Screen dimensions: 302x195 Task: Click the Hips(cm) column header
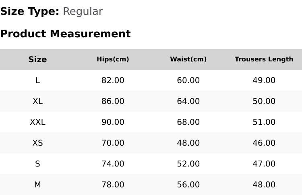(x=113, y=59)
